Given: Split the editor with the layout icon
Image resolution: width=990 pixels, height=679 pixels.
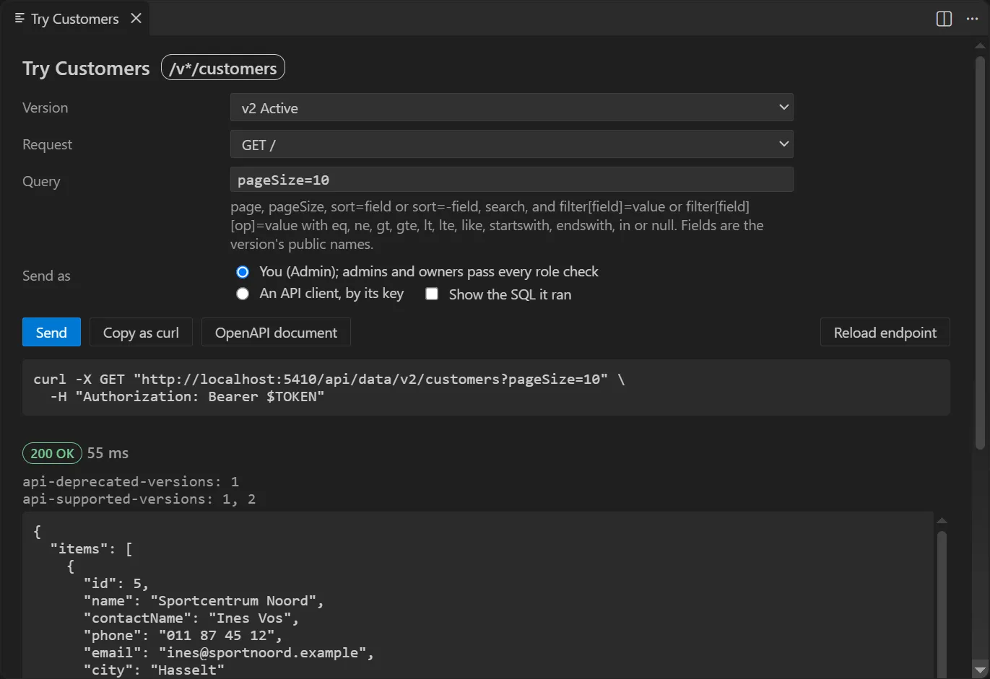Looking at the screenshot, I should (944, 19).
